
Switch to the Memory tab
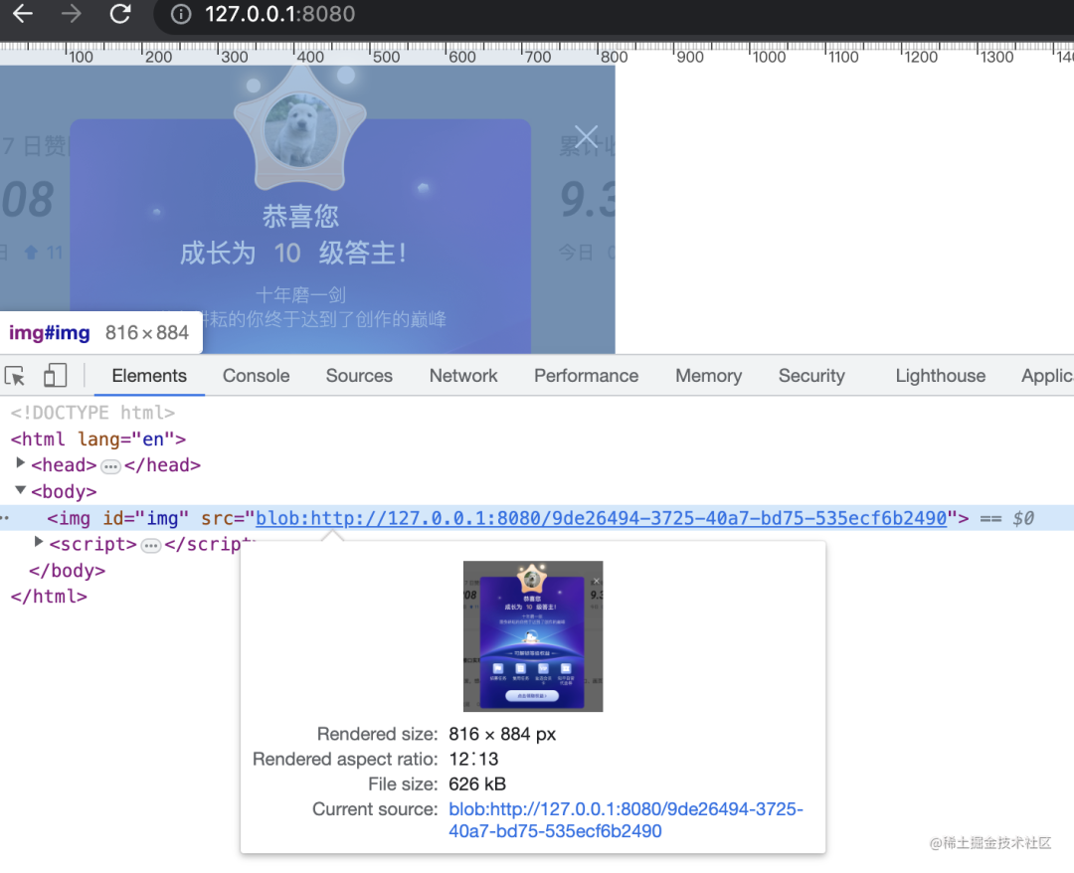pos(708,376)
